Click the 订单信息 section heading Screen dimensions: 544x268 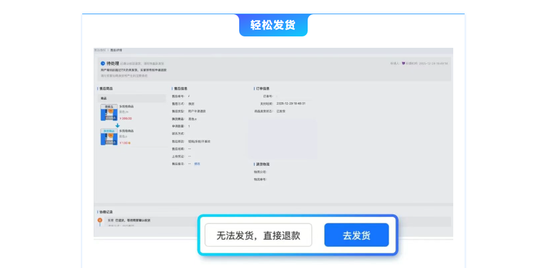tap(263, 89)
